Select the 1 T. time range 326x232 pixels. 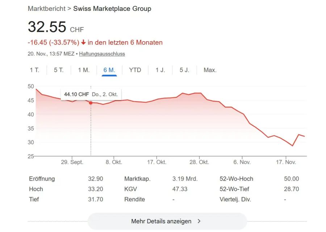click(x=34, y=70)
